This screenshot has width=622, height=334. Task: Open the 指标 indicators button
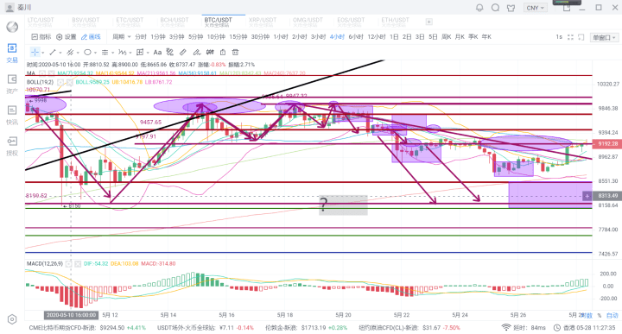41,37
